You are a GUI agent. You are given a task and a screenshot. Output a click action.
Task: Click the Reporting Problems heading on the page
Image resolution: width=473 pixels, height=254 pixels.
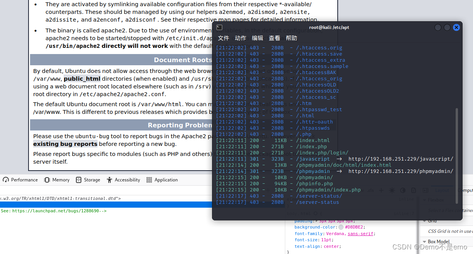180,125
